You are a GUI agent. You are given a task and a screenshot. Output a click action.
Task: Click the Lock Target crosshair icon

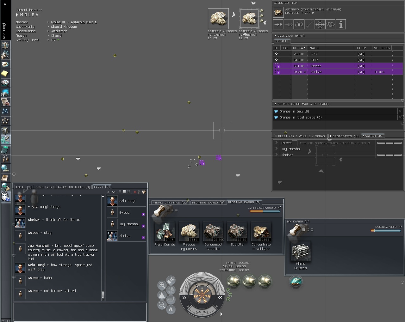tap(320, 24)
